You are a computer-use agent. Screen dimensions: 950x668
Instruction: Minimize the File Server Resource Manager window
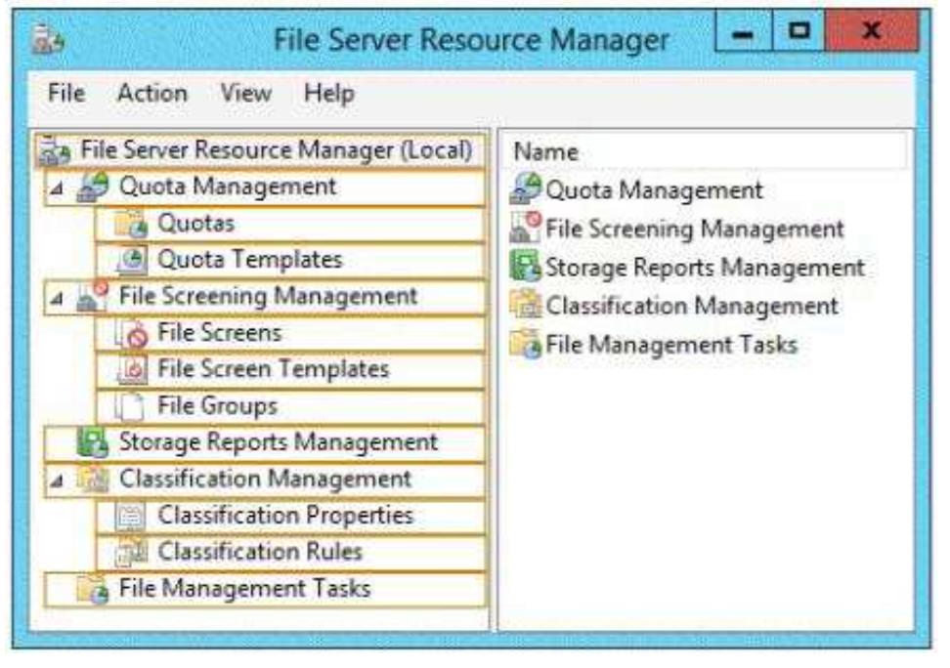[744, 32]
